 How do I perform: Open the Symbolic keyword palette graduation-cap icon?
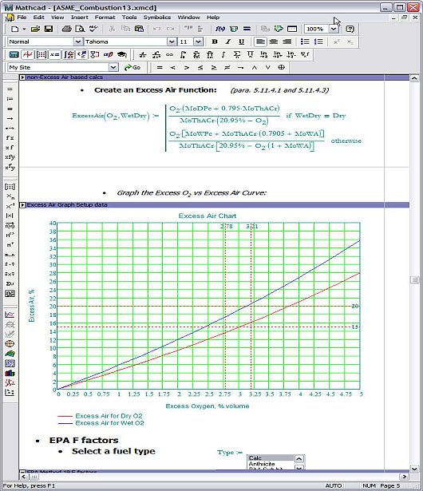[x=122, y=55]
